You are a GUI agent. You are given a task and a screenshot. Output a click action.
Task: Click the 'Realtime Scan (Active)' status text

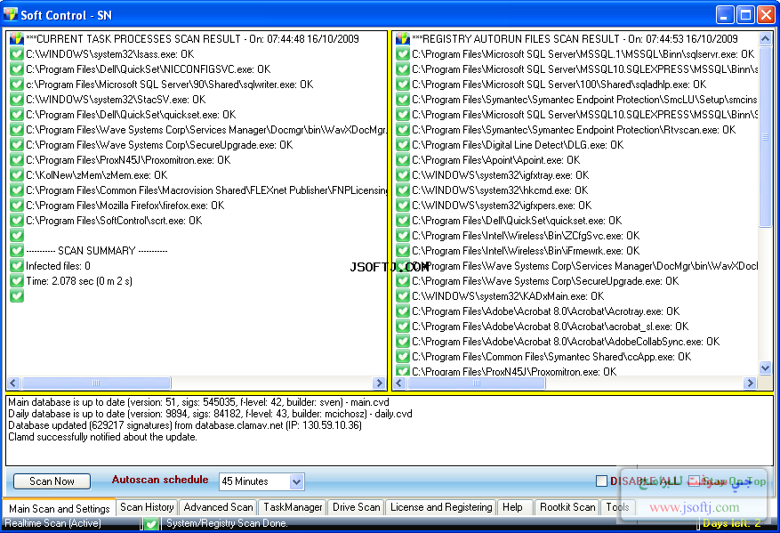(x=52, y=523)
